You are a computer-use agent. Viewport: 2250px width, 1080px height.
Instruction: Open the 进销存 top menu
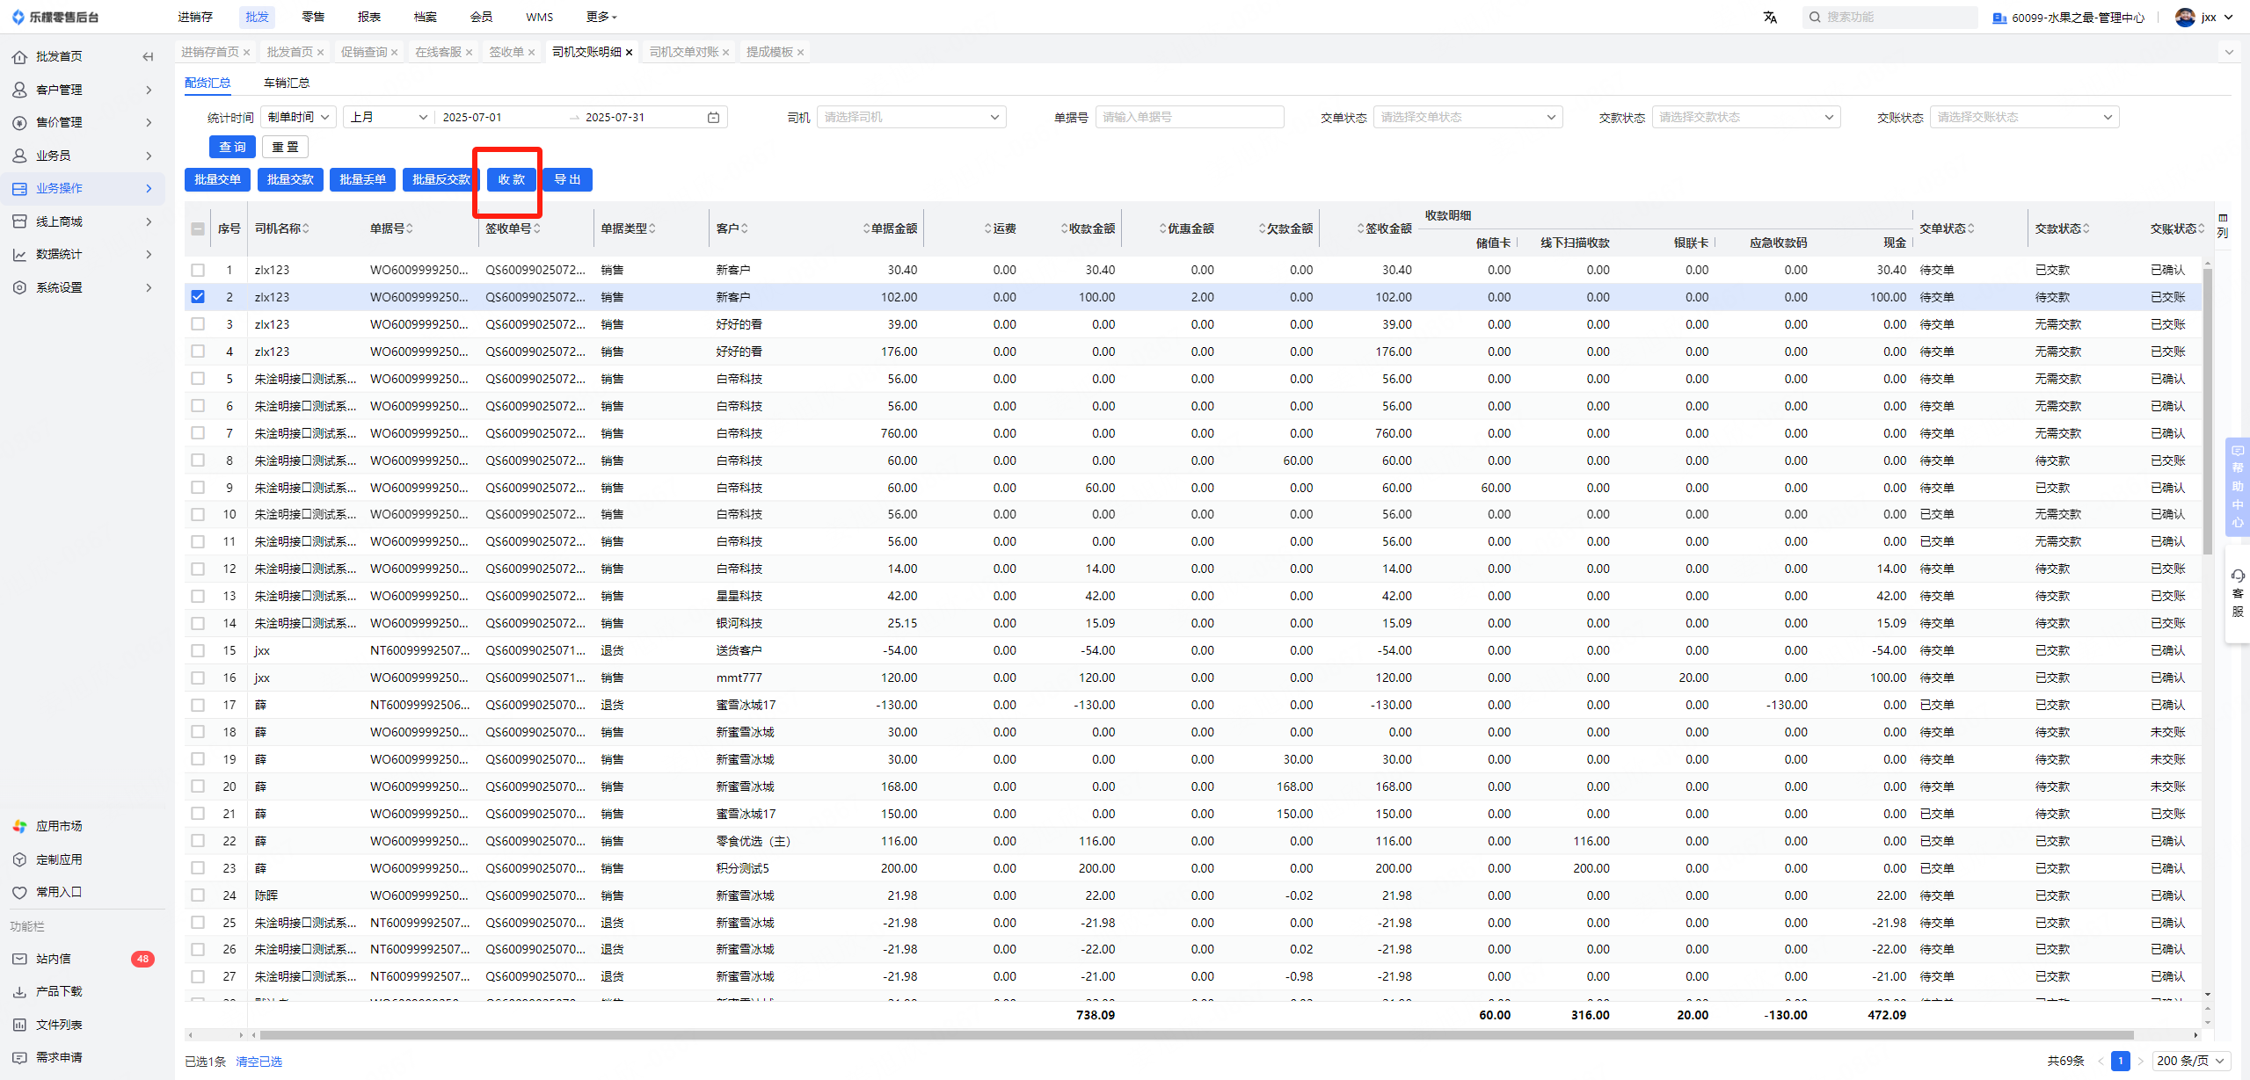[195, 17]
